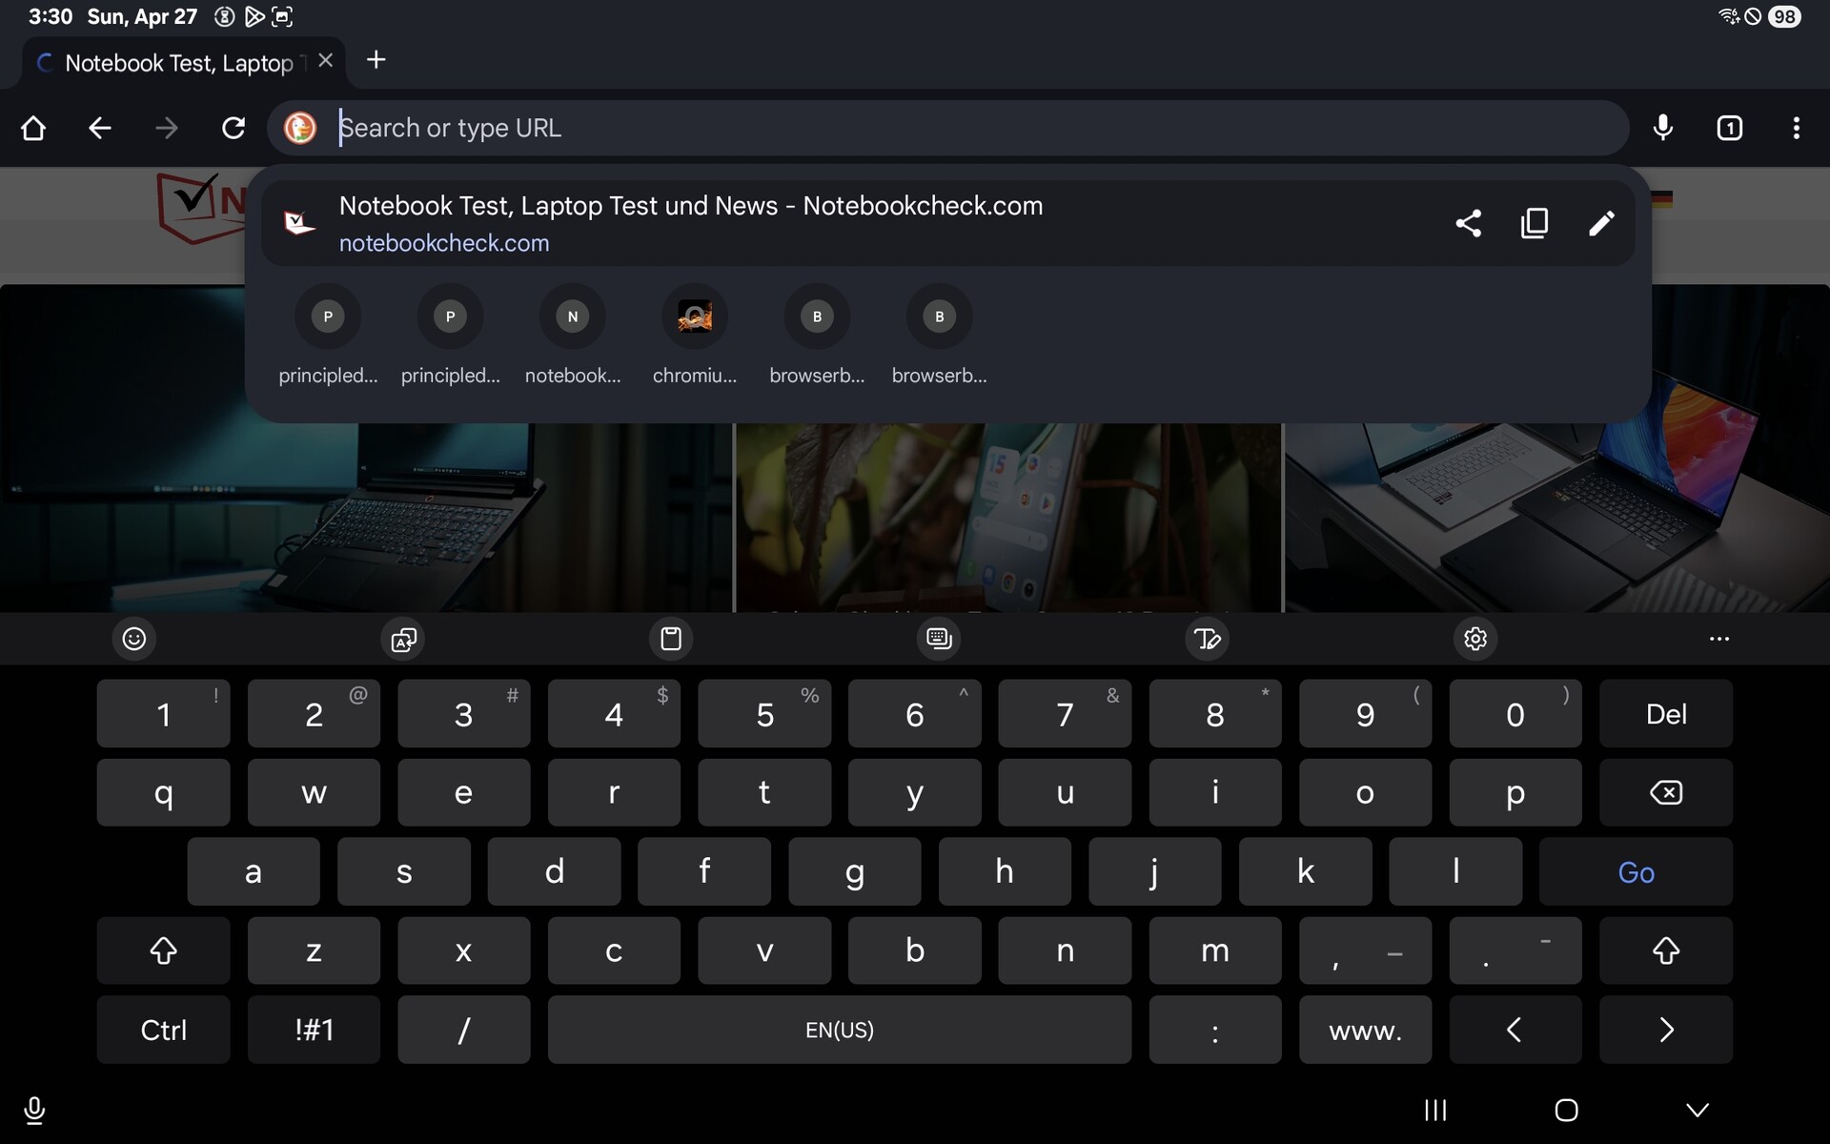This screenshot has height=1144, width=1830.
Task: Open the tab switcher showing 1 tab
Action: coord(1729,128)
